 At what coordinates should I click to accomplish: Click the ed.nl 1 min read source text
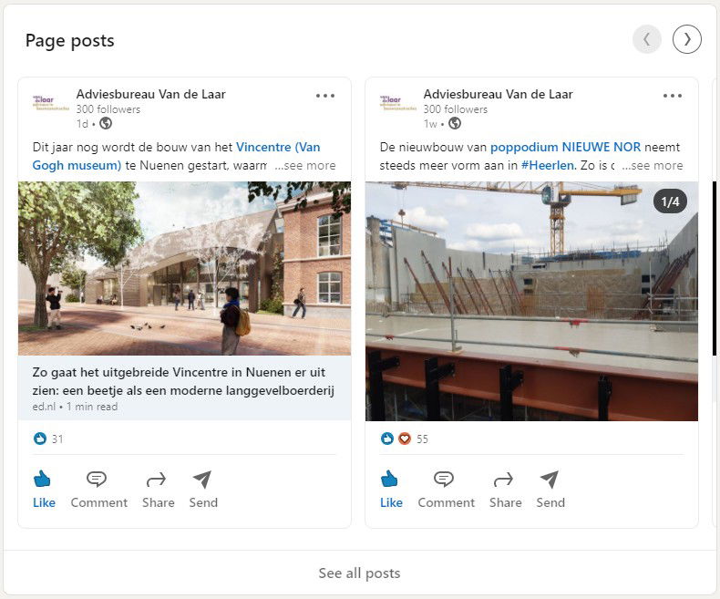pyautogui.click(x=75, y=407)
